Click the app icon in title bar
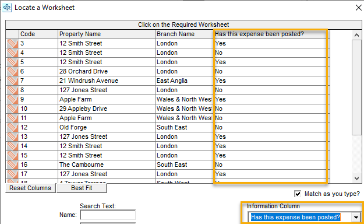This screenshot has width=364, height=224. (7, 8)
